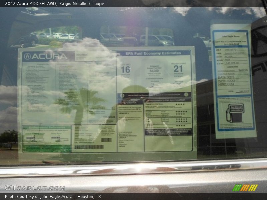This screenshot has height=200, width=267.
Task: Select the city MPG value "16"
Action: coord(125,70)
